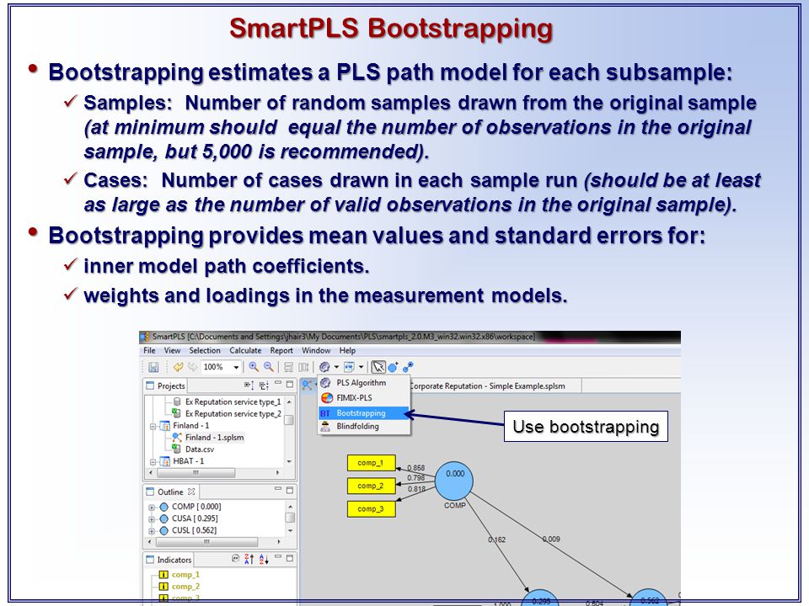Sort indicators Z to A ascending

click(249, 559)
